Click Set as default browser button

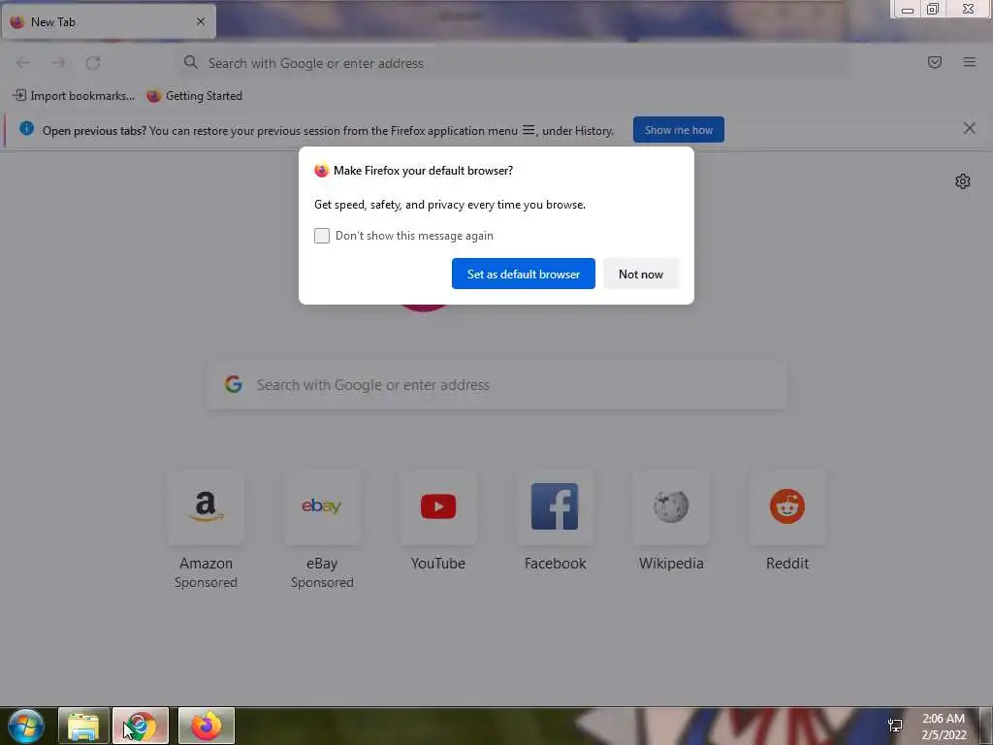pos(523,274)
